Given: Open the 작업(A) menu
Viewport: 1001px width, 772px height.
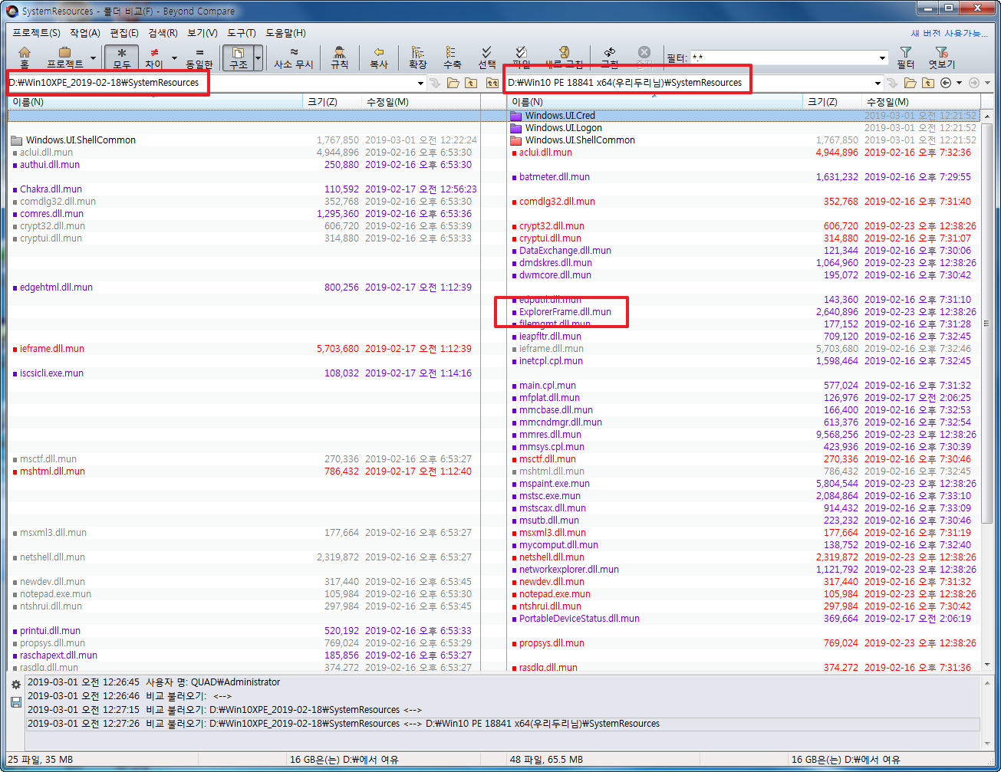Looking at the screenshot, I should point(84,33).
